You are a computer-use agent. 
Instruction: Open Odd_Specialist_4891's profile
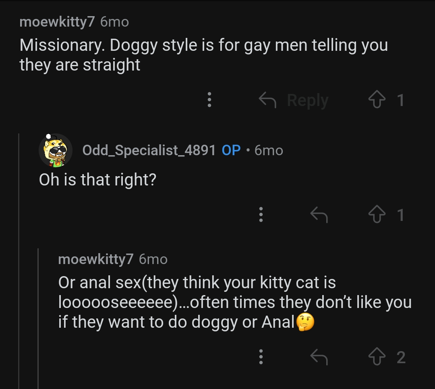pyautogui.click(x=149, y=150)
